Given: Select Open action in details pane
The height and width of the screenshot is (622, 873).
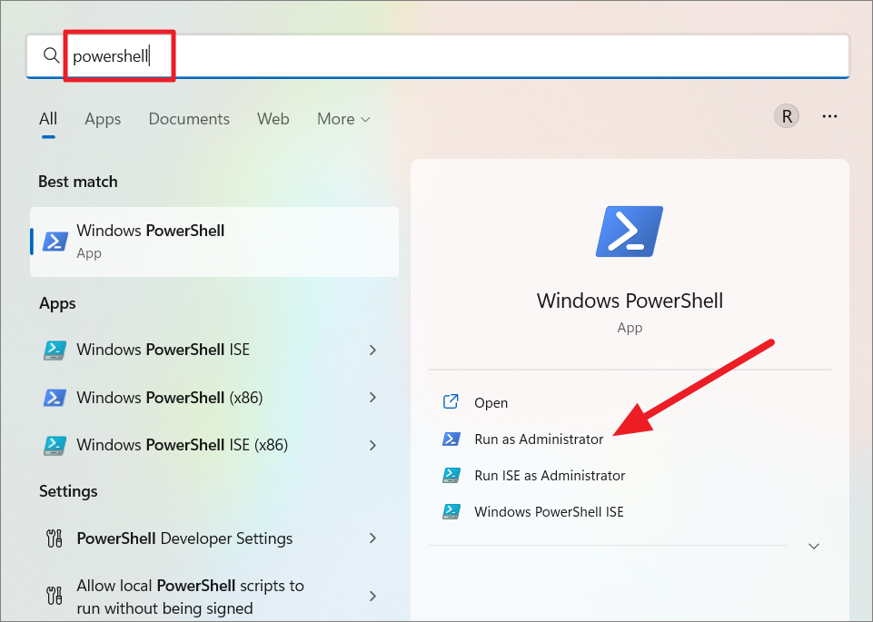Looking at the screenshot, I should (x=491, y=403).
